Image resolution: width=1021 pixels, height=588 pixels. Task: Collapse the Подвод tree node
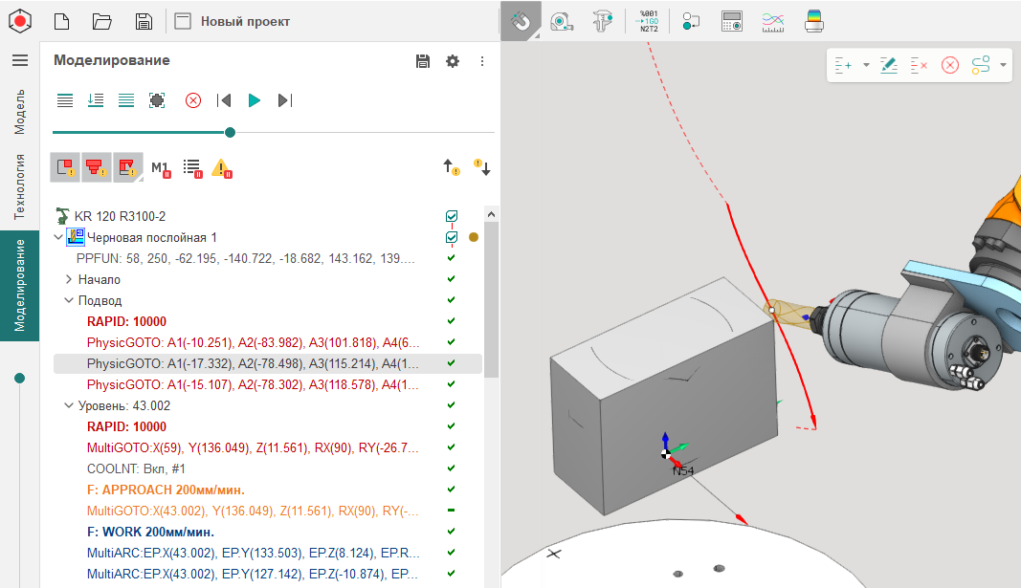(x=68, y=300)
